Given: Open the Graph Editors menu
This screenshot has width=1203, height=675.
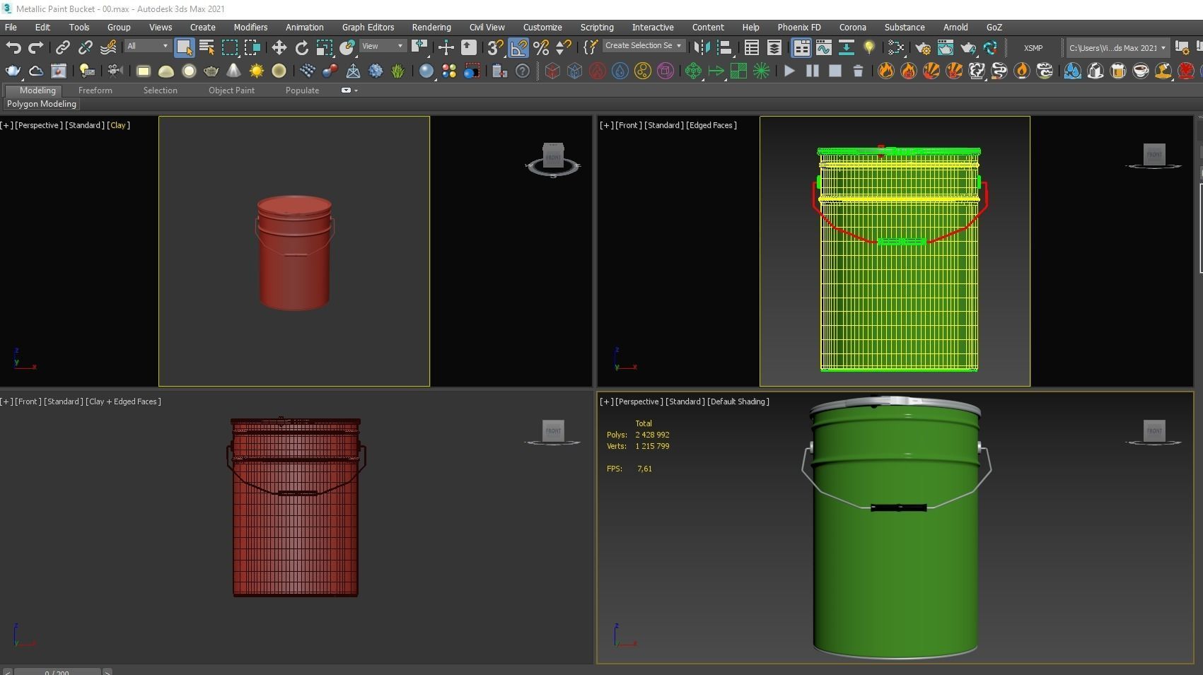Looking at the screenshot, I should point(368,27).
